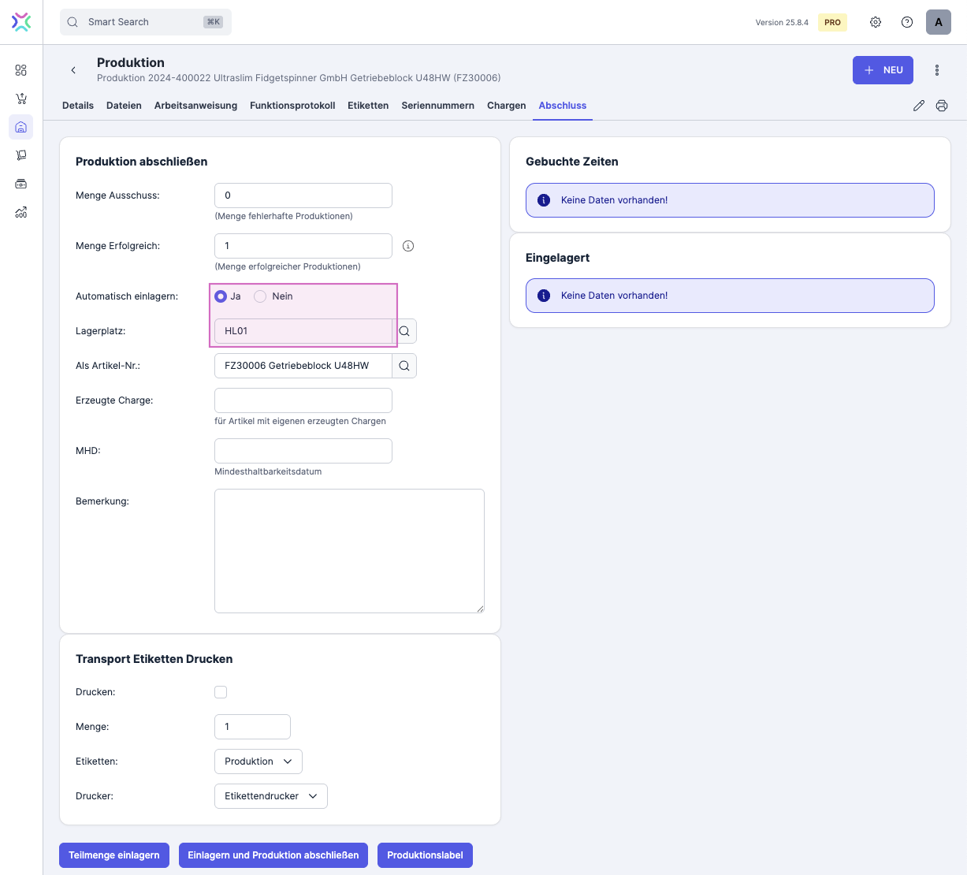Click Einlagern und Produktion abschließen button
The image size is (967, 875).
[x=273, y=855]
